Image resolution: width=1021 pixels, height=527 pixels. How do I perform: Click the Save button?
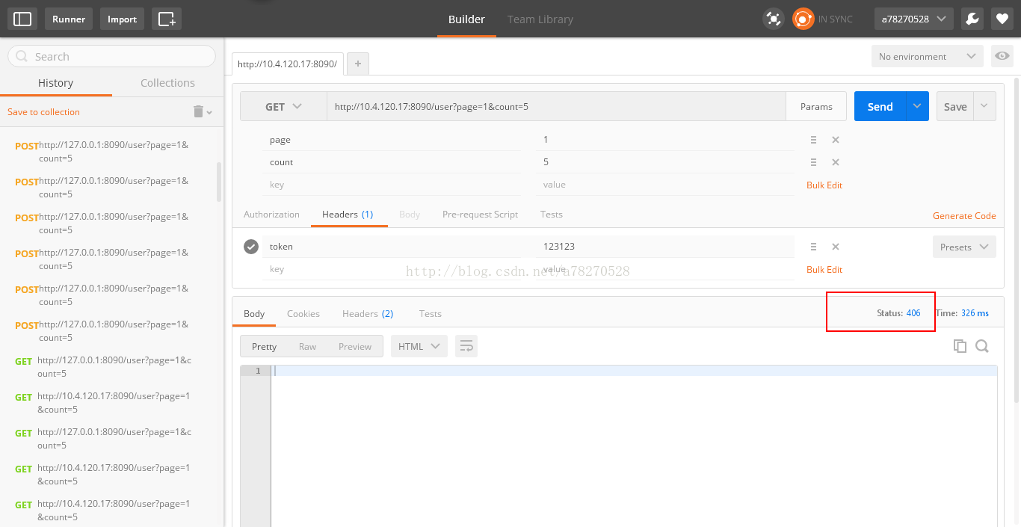(x=955, y=107)
